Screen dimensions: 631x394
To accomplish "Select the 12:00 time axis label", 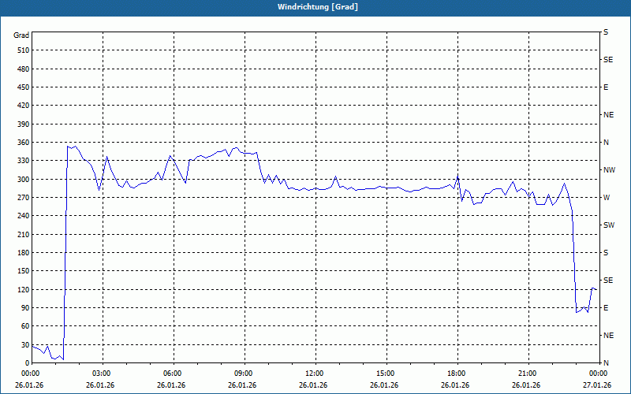I will click(315, 373).
